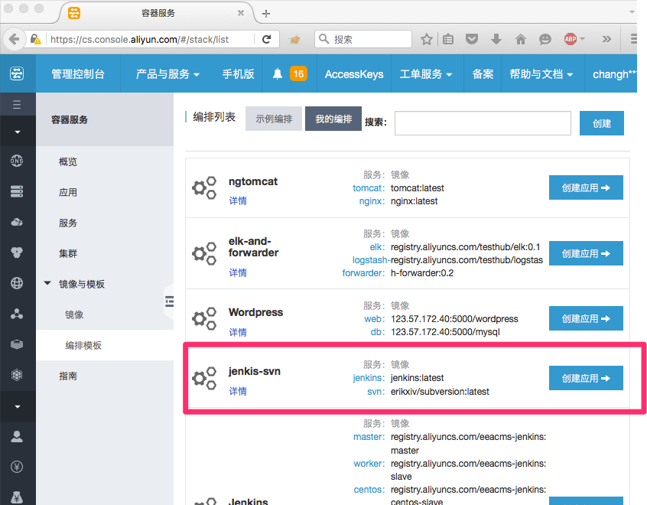This screenshot has height=505, width=647.
Task: Collapse the lower left rail section arrow
Action: point(18,407)
